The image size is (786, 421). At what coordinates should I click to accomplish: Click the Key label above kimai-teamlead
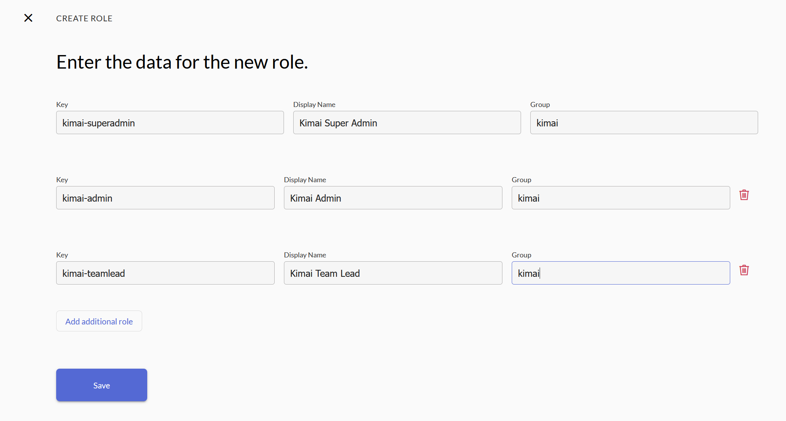click(x=62, y=255)
